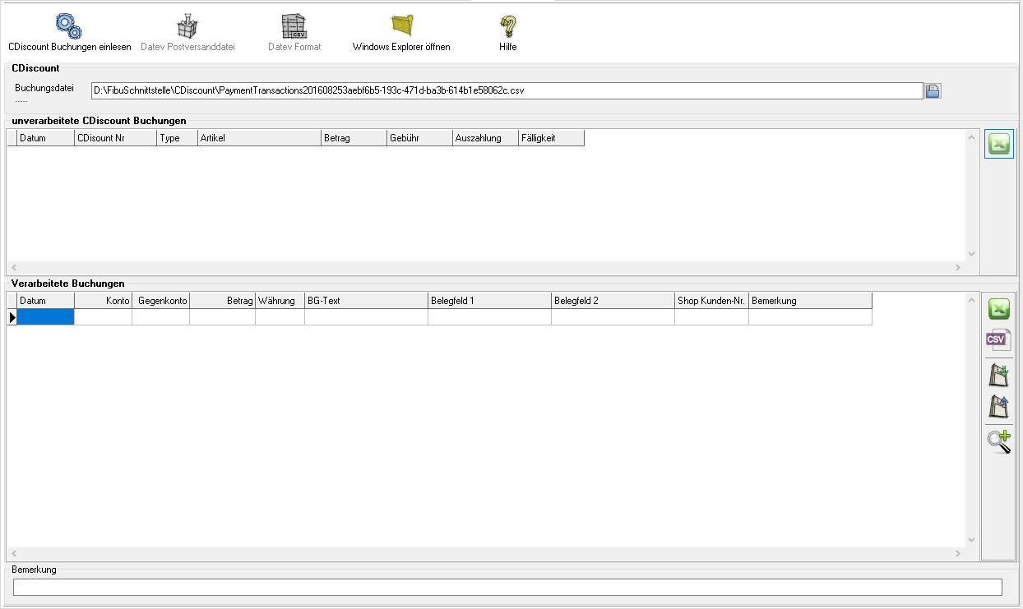Screen dimensions: 1023x609
Task: Click the magnifier with plus icon
Action: click(998, 441)
